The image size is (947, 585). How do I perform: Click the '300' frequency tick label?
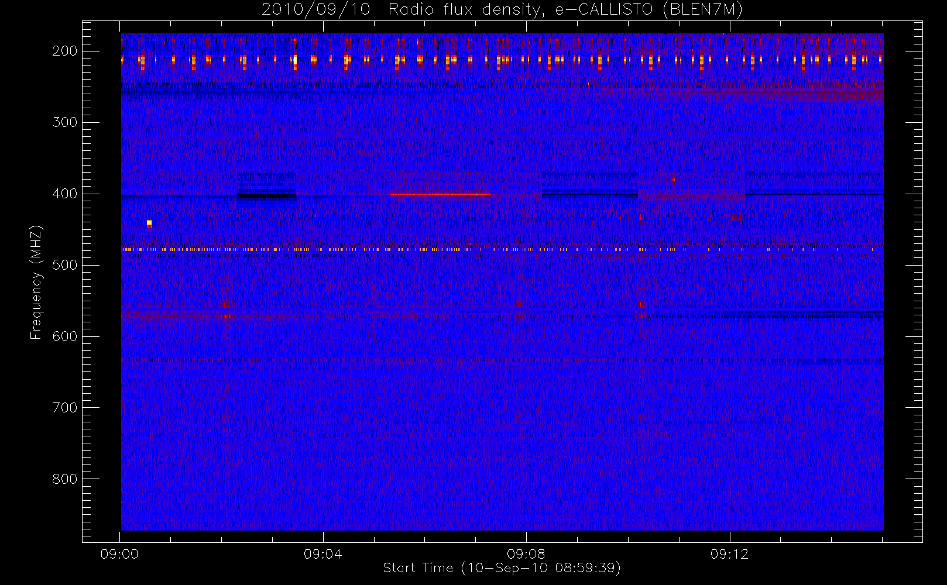65,122
